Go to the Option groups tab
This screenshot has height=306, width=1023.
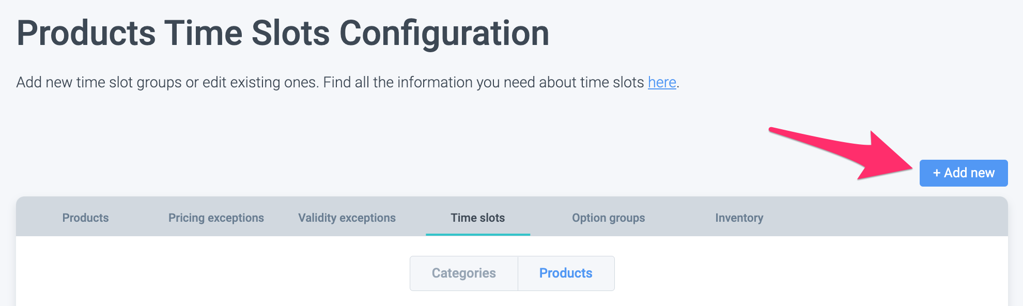click(x=608, y=218)
